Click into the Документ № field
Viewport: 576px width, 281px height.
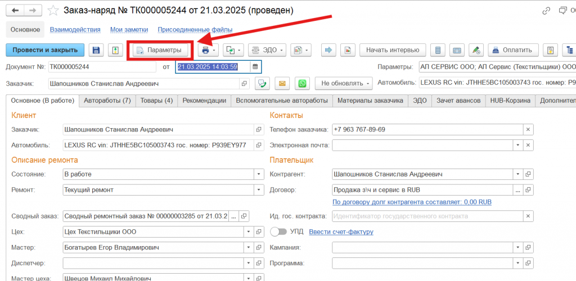click(101, 67)
